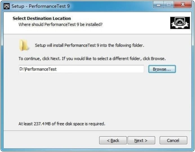Click the "Where should PerformanceTest 9 be installed?" subtitle
The height and width of the screenshot is (152, 195).
tap(60, 25)
